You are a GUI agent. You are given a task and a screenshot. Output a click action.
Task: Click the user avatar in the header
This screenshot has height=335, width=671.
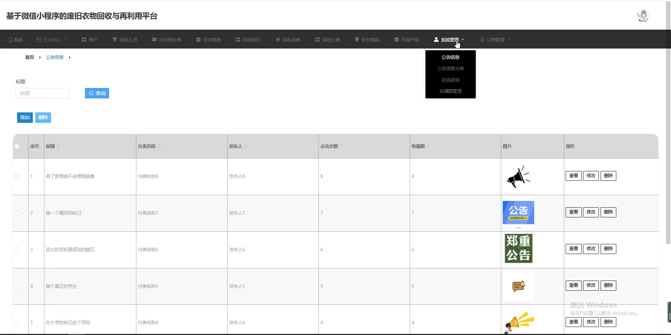pyautogui.click(x=643, y=16)
